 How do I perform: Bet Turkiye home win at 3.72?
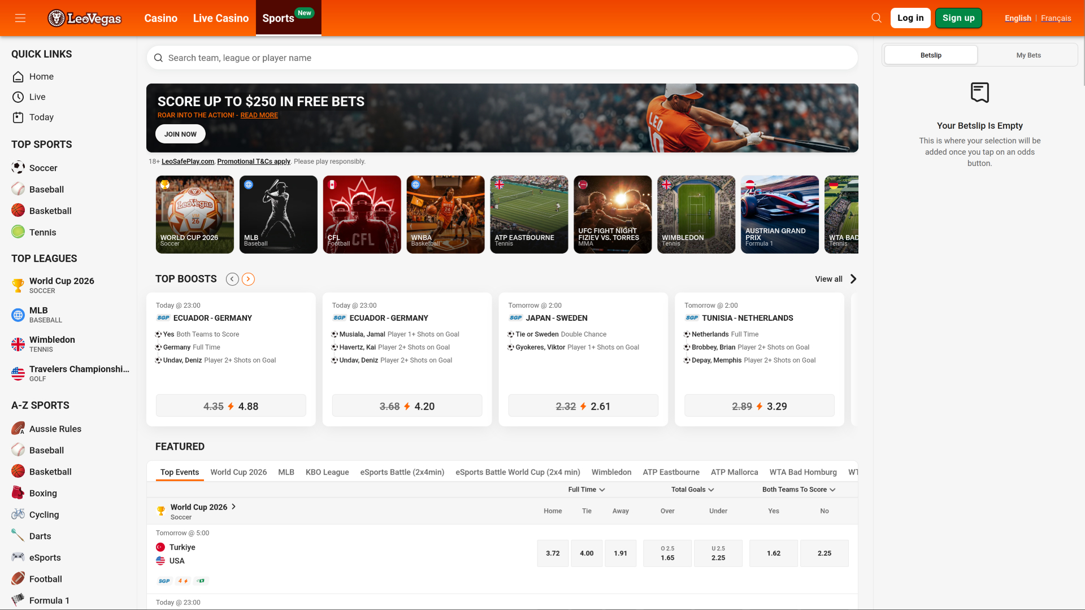click(553, 553)
